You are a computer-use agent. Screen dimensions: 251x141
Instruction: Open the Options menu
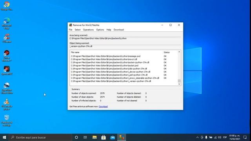coord(100,30)
